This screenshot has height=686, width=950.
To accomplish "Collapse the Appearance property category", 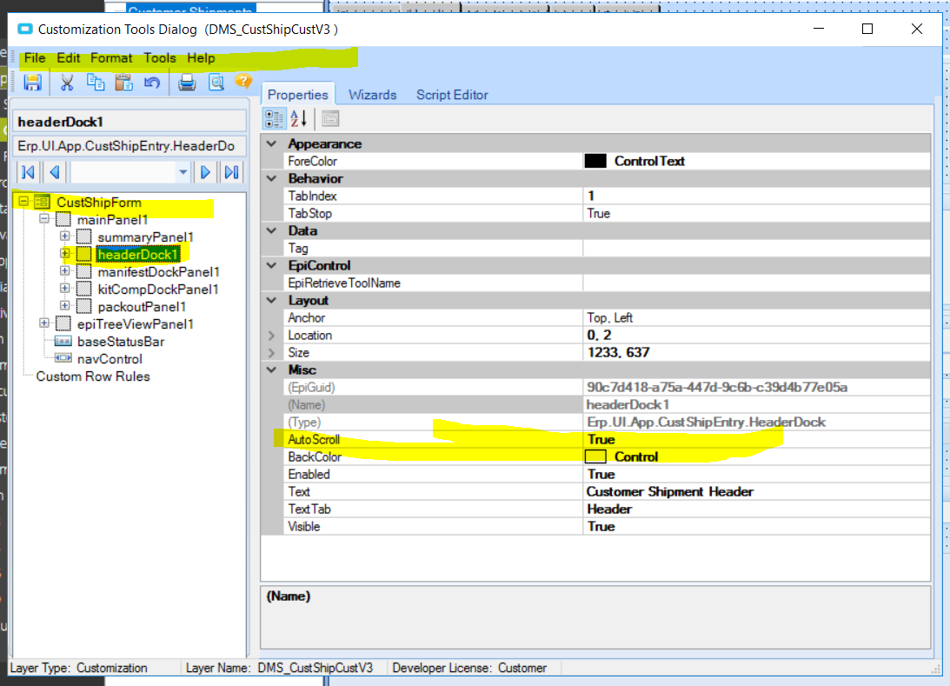I will [272, 143].
